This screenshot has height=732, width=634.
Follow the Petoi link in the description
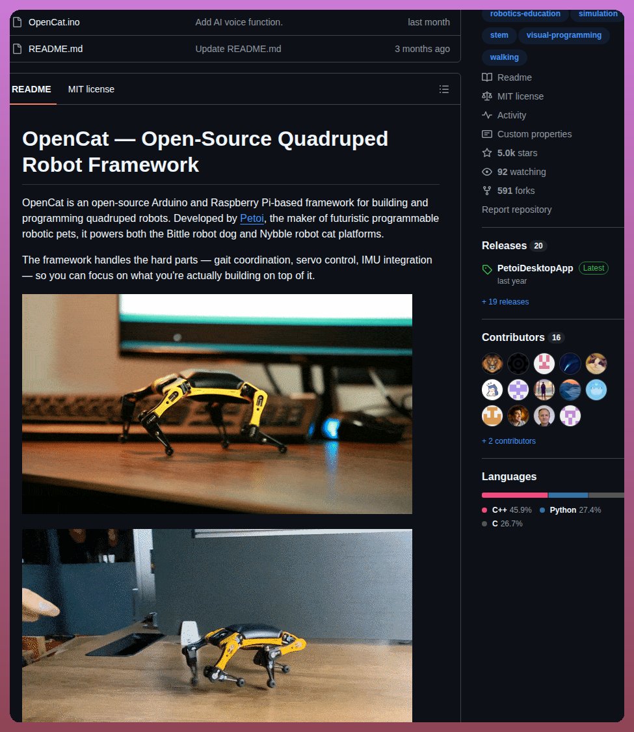pyautogui.click(x=252, y=219)
